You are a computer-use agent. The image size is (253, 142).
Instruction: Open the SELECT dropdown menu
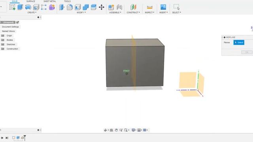coord(177,12)
